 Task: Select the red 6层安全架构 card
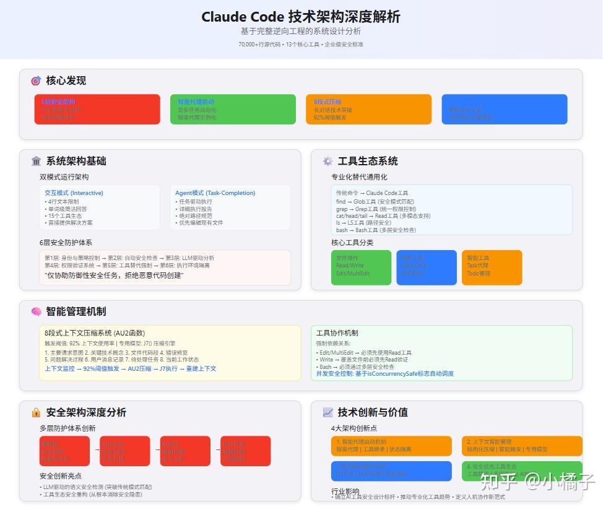coord(97,109)
